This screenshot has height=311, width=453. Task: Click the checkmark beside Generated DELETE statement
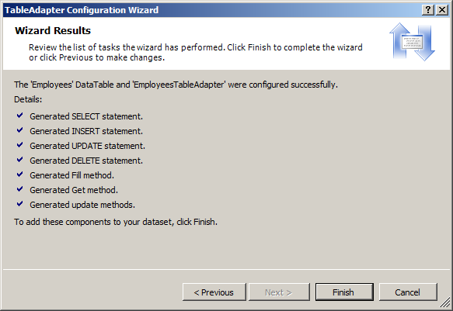[x=19, y=160]
